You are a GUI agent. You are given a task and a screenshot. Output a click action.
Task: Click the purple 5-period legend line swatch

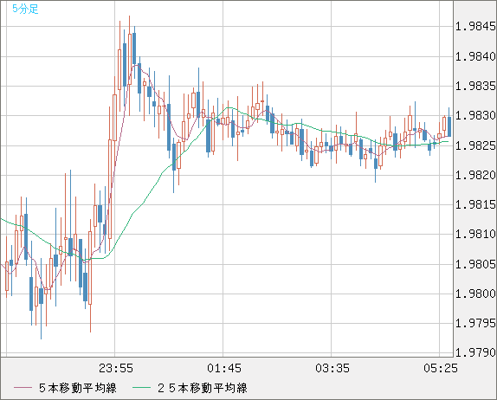pyautogui.click(x=23, y=388)
